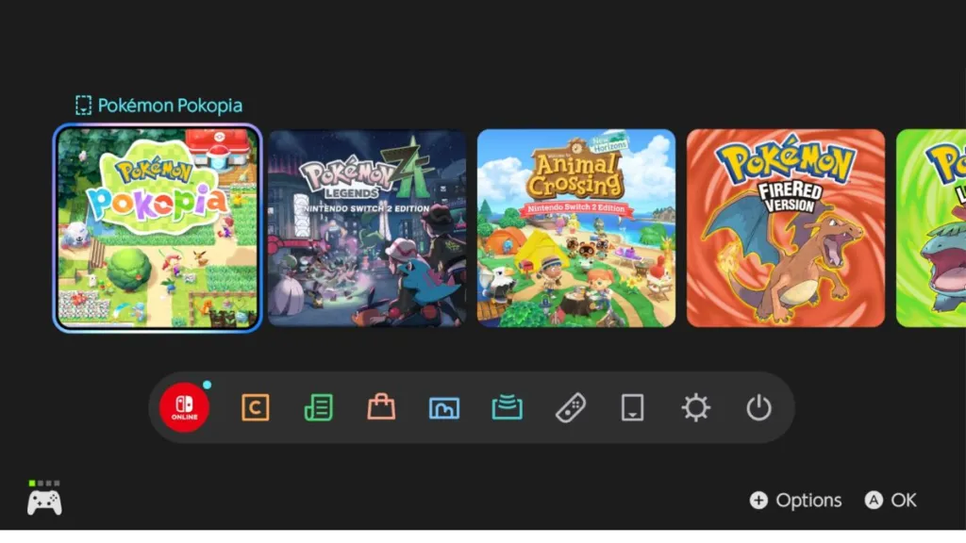Select the partially visible LeafGreen tile
966x543 pixels.
click(931, 228)
